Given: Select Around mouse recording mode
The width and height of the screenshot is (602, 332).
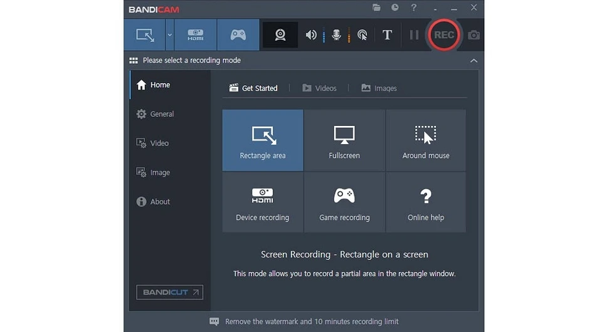Looking at the screenshot, I should coord(426,140).
